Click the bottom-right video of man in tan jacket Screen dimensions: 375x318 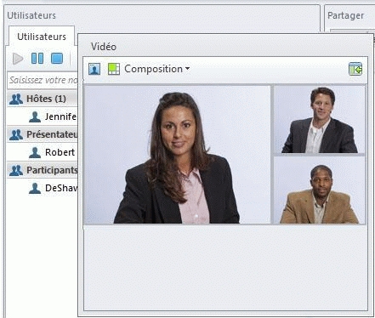(320, 190)
